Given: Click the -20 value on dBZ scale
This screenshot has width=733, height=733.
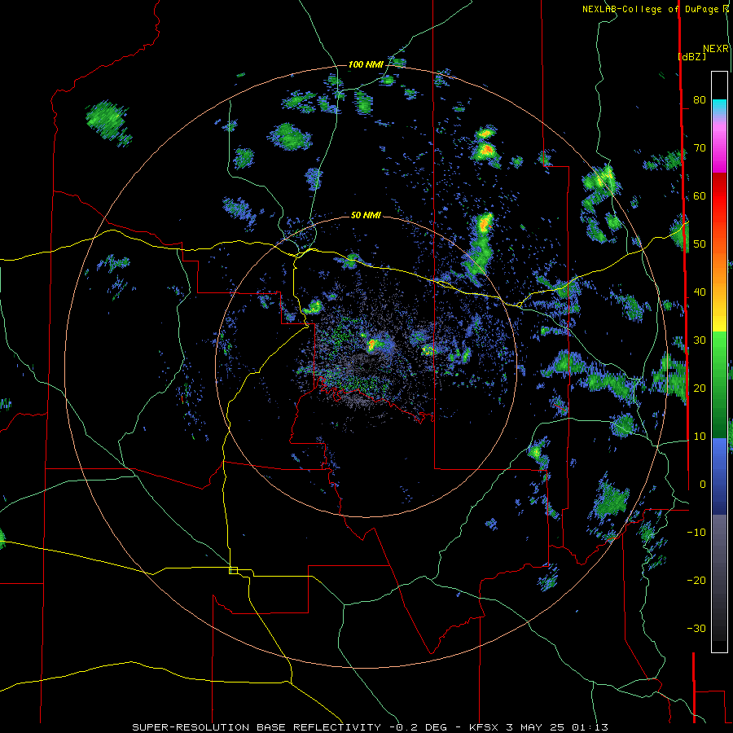Looking at the screenshot, I should point(696,580).
